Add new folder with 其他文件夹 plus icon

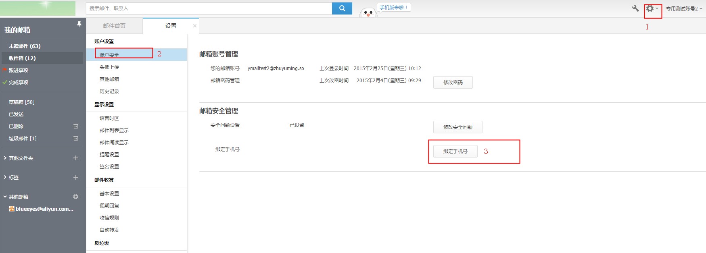click(75, 158)
